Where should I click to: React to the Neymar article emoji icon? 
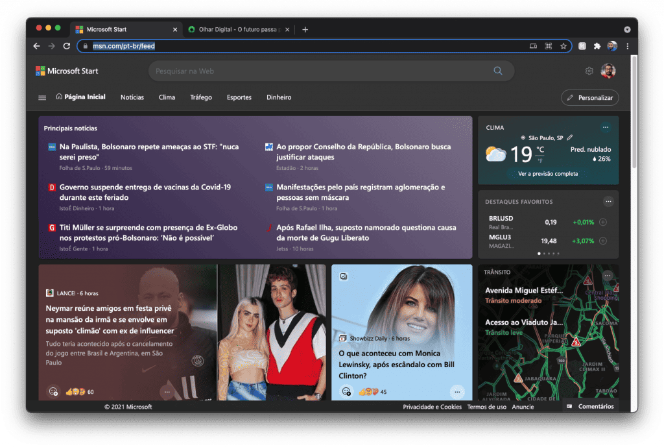pyautogui.click(x=53, y=391)
